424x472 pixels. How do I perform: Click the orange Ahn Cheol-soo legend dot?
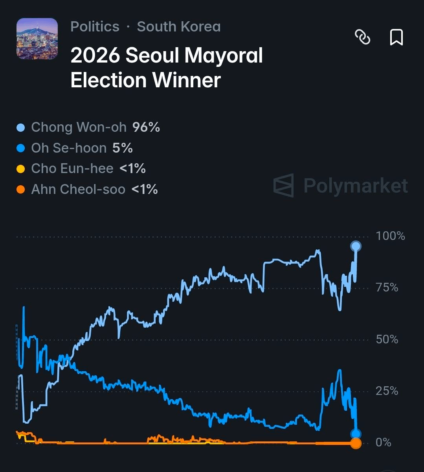21,190
